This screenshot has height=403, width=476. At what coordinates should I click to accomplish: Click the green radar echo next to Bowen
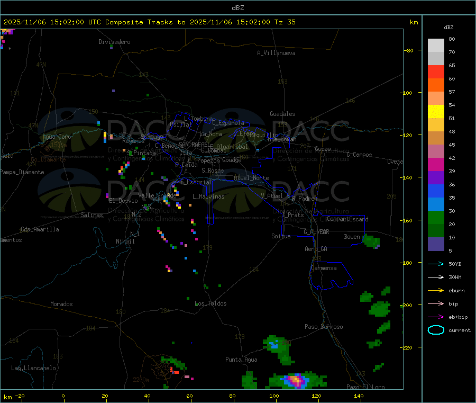click(371, 241)
